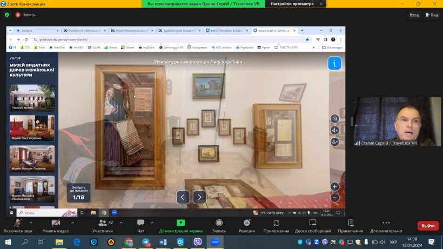Image resolution: width=443 pixels, height=249 pixels.
Task: Click the shared-screen Поиск search box
Action: click(x=47, y=213)
